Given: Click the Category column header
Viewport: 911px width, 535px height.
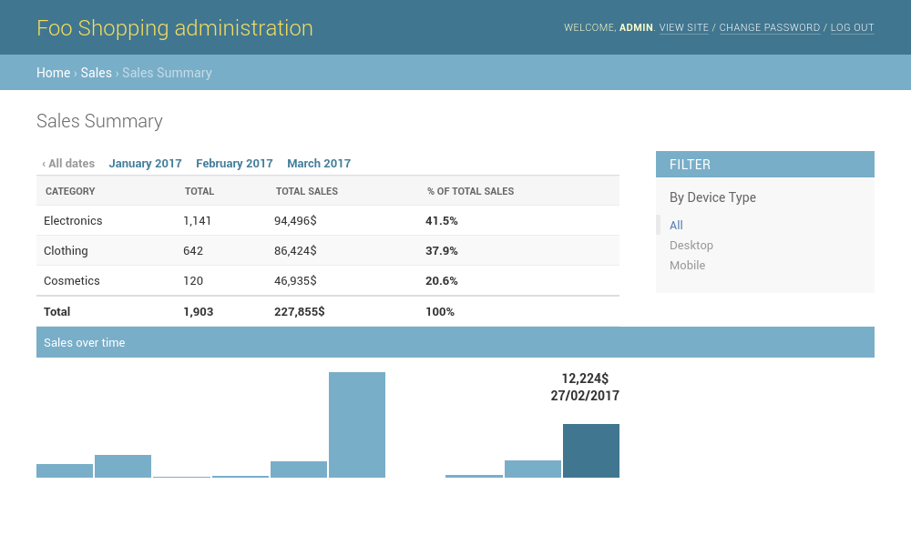Looking at the screenshot, I should pyautogui.click(x=70, y=191).
